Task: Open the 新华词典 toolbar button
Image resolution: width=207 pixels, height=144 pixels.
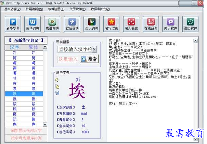Action: [x=33, y=24]
